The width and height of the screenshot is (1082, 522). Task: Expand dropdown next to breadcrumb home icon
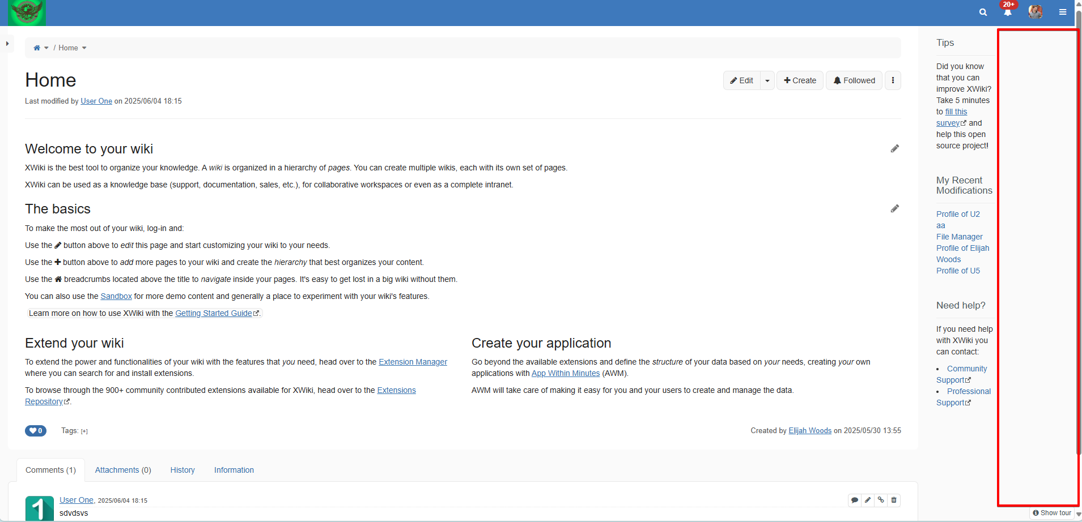tap(46, 48)
